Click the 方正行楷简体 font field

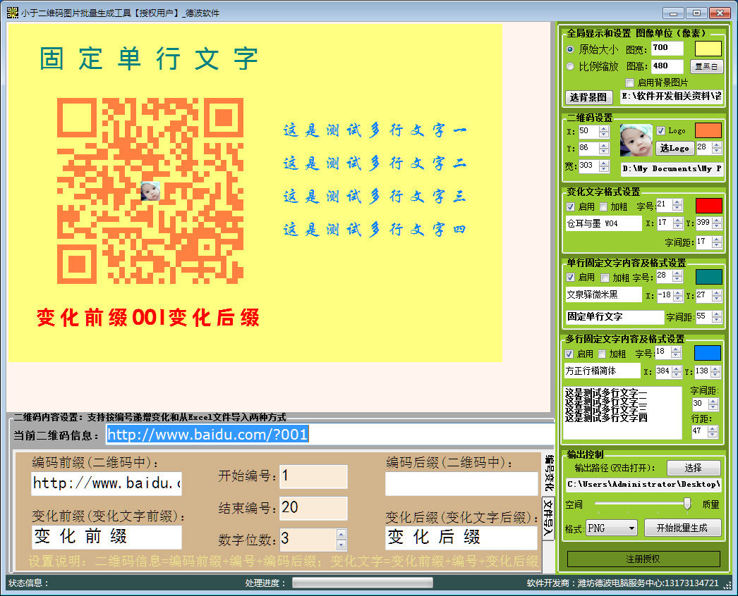click(x=602, y=371)
